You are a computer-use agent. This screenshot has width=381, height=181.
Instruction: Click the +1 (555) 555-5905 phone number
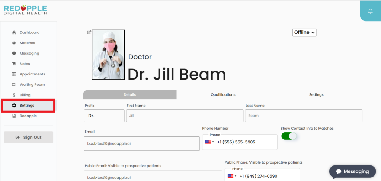click(x=236, y=142)
